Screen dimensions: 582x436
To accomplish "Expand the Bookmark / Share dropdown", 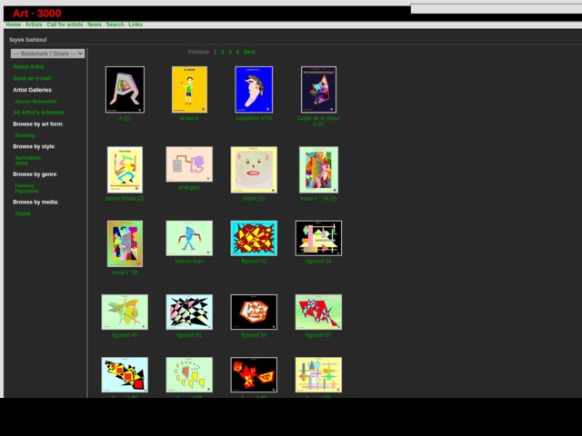I will click(47, 54).
